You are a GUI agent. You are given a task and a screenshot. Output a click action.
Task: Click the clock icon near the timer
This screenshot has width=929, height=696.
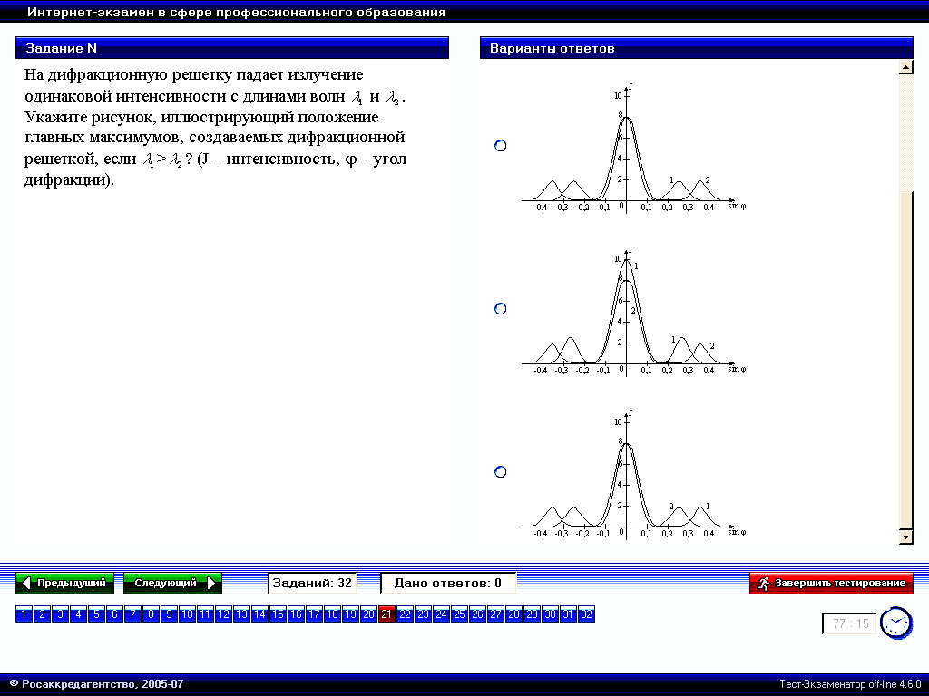click(895, 623)
